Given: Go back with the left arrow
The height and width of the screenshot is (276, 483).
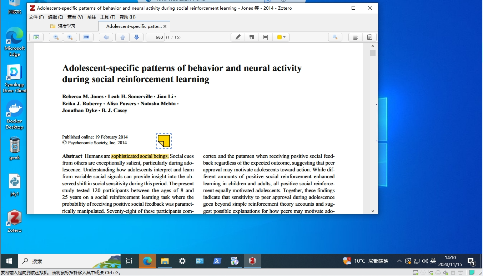Looking at the screenshot, I should pyautogui.click(x=106, y=37).
